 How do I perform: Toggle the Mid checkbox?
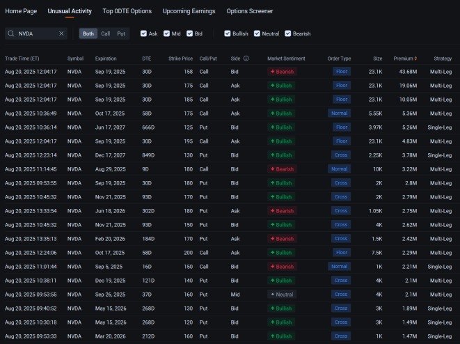tap(166, 33)
